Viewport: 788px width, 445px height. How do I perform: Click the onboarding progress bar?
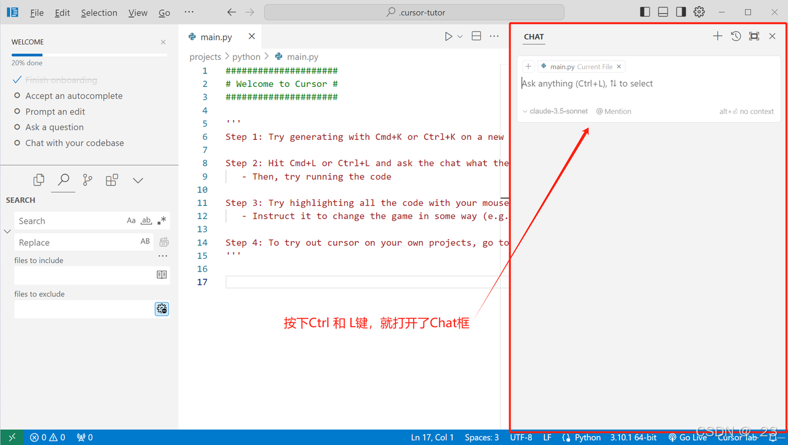tap(89, 55)
